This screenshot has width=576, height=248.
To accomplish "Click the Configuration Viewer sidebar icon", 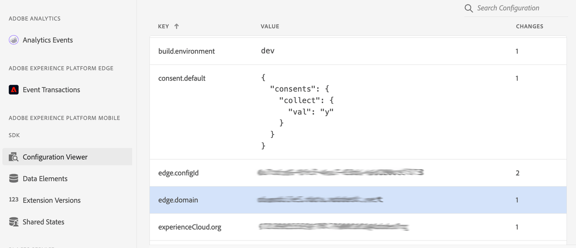I will 13,157.
